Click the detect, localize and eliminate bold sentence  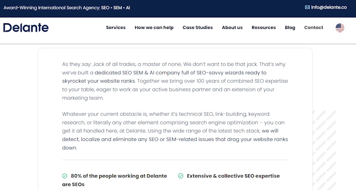pyautogui.click(x=175, y=139)
